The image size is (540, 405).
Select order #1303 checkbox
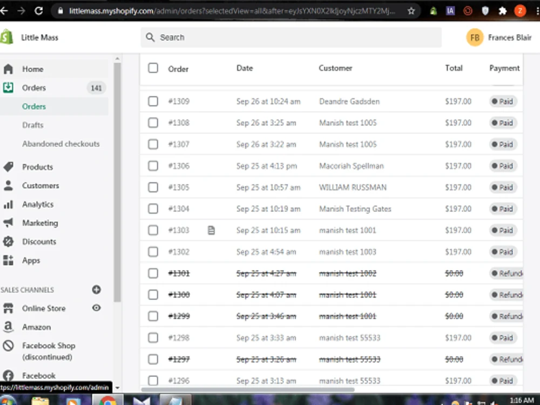[x=153, y=230]
